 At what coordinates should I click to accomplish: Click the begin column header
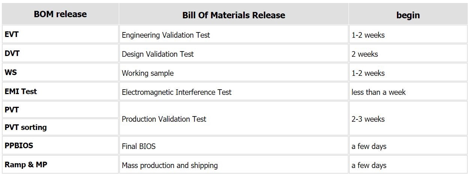pos(408,15)
